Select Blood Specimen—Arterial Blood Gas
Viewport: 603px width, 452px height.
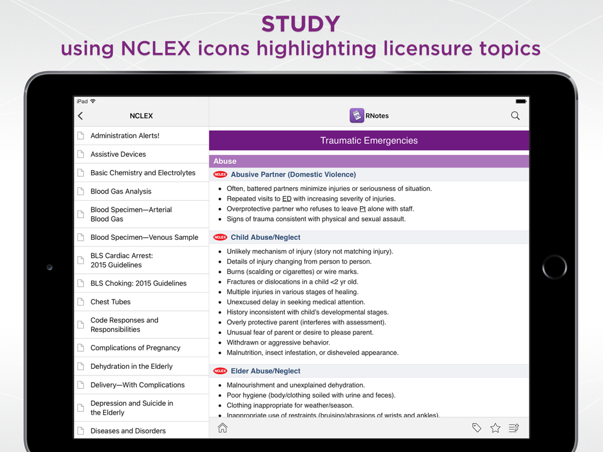(142, 214)
